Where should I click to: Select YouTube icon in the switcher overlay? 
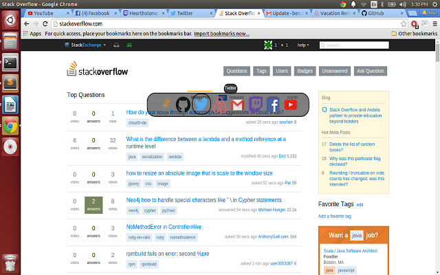tap(290, 104)
